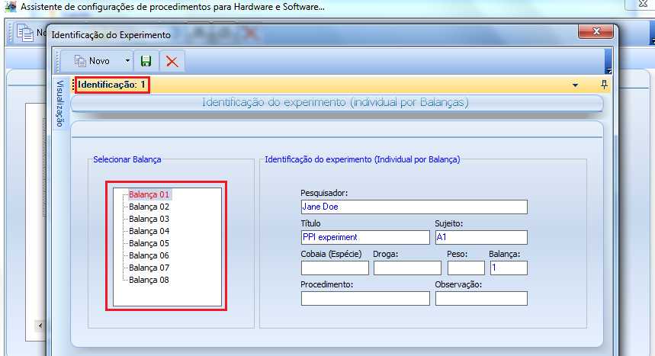This screenshot has height=356, width=655.
Task: Click the empty Observação input field
Action: tap(481, 298)
